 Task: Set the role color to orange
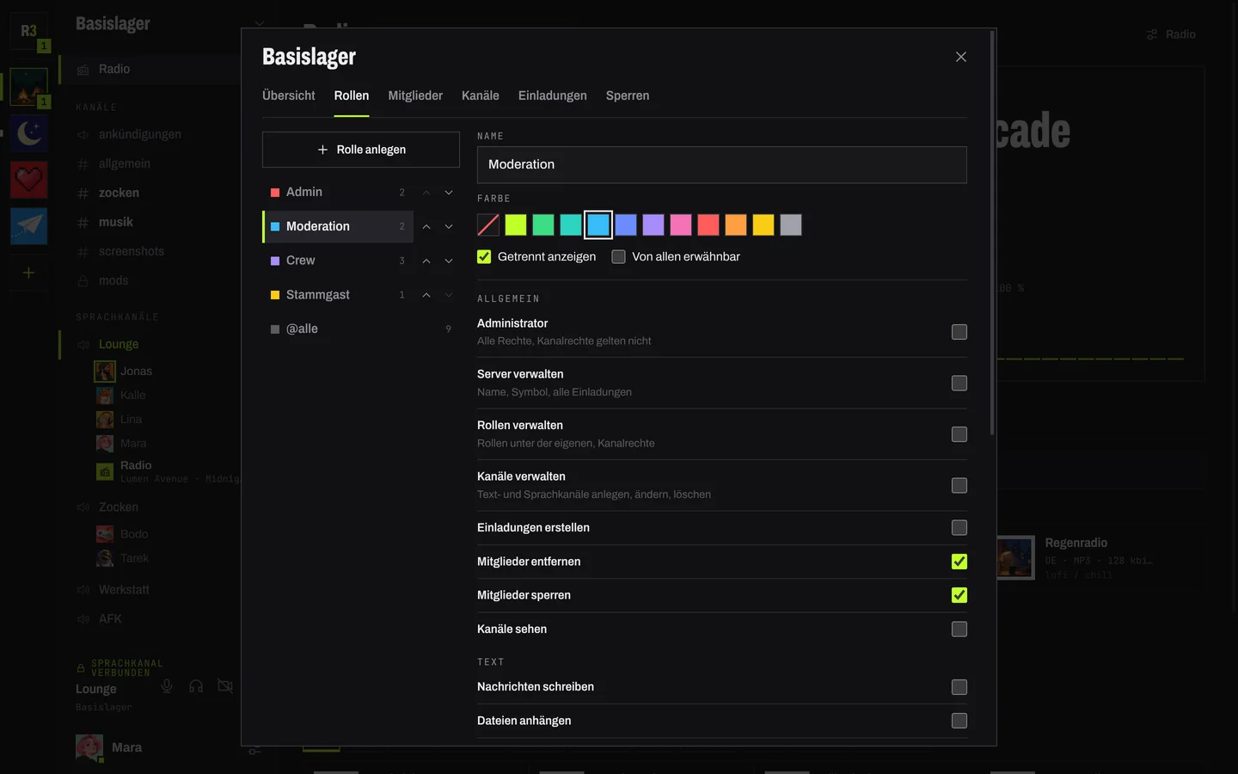pos(736,225)
